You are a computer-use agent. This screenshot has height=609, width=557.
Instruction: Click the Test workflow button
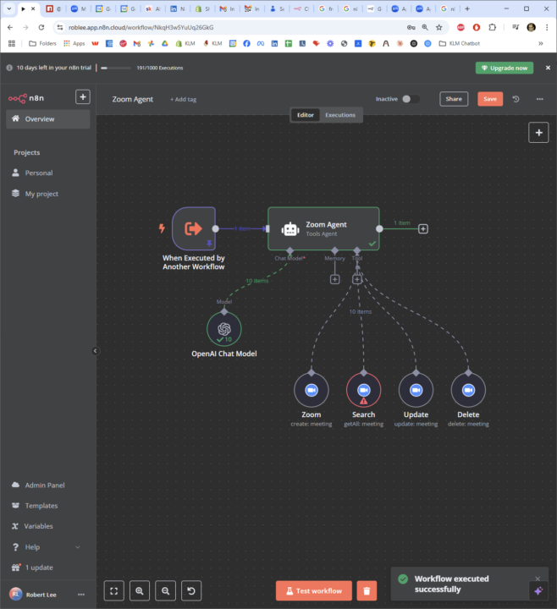(x=314, y=590)
